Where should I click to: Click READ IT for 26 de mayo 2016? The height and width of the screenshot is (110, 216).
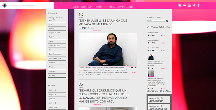click(x=163, y=51)
